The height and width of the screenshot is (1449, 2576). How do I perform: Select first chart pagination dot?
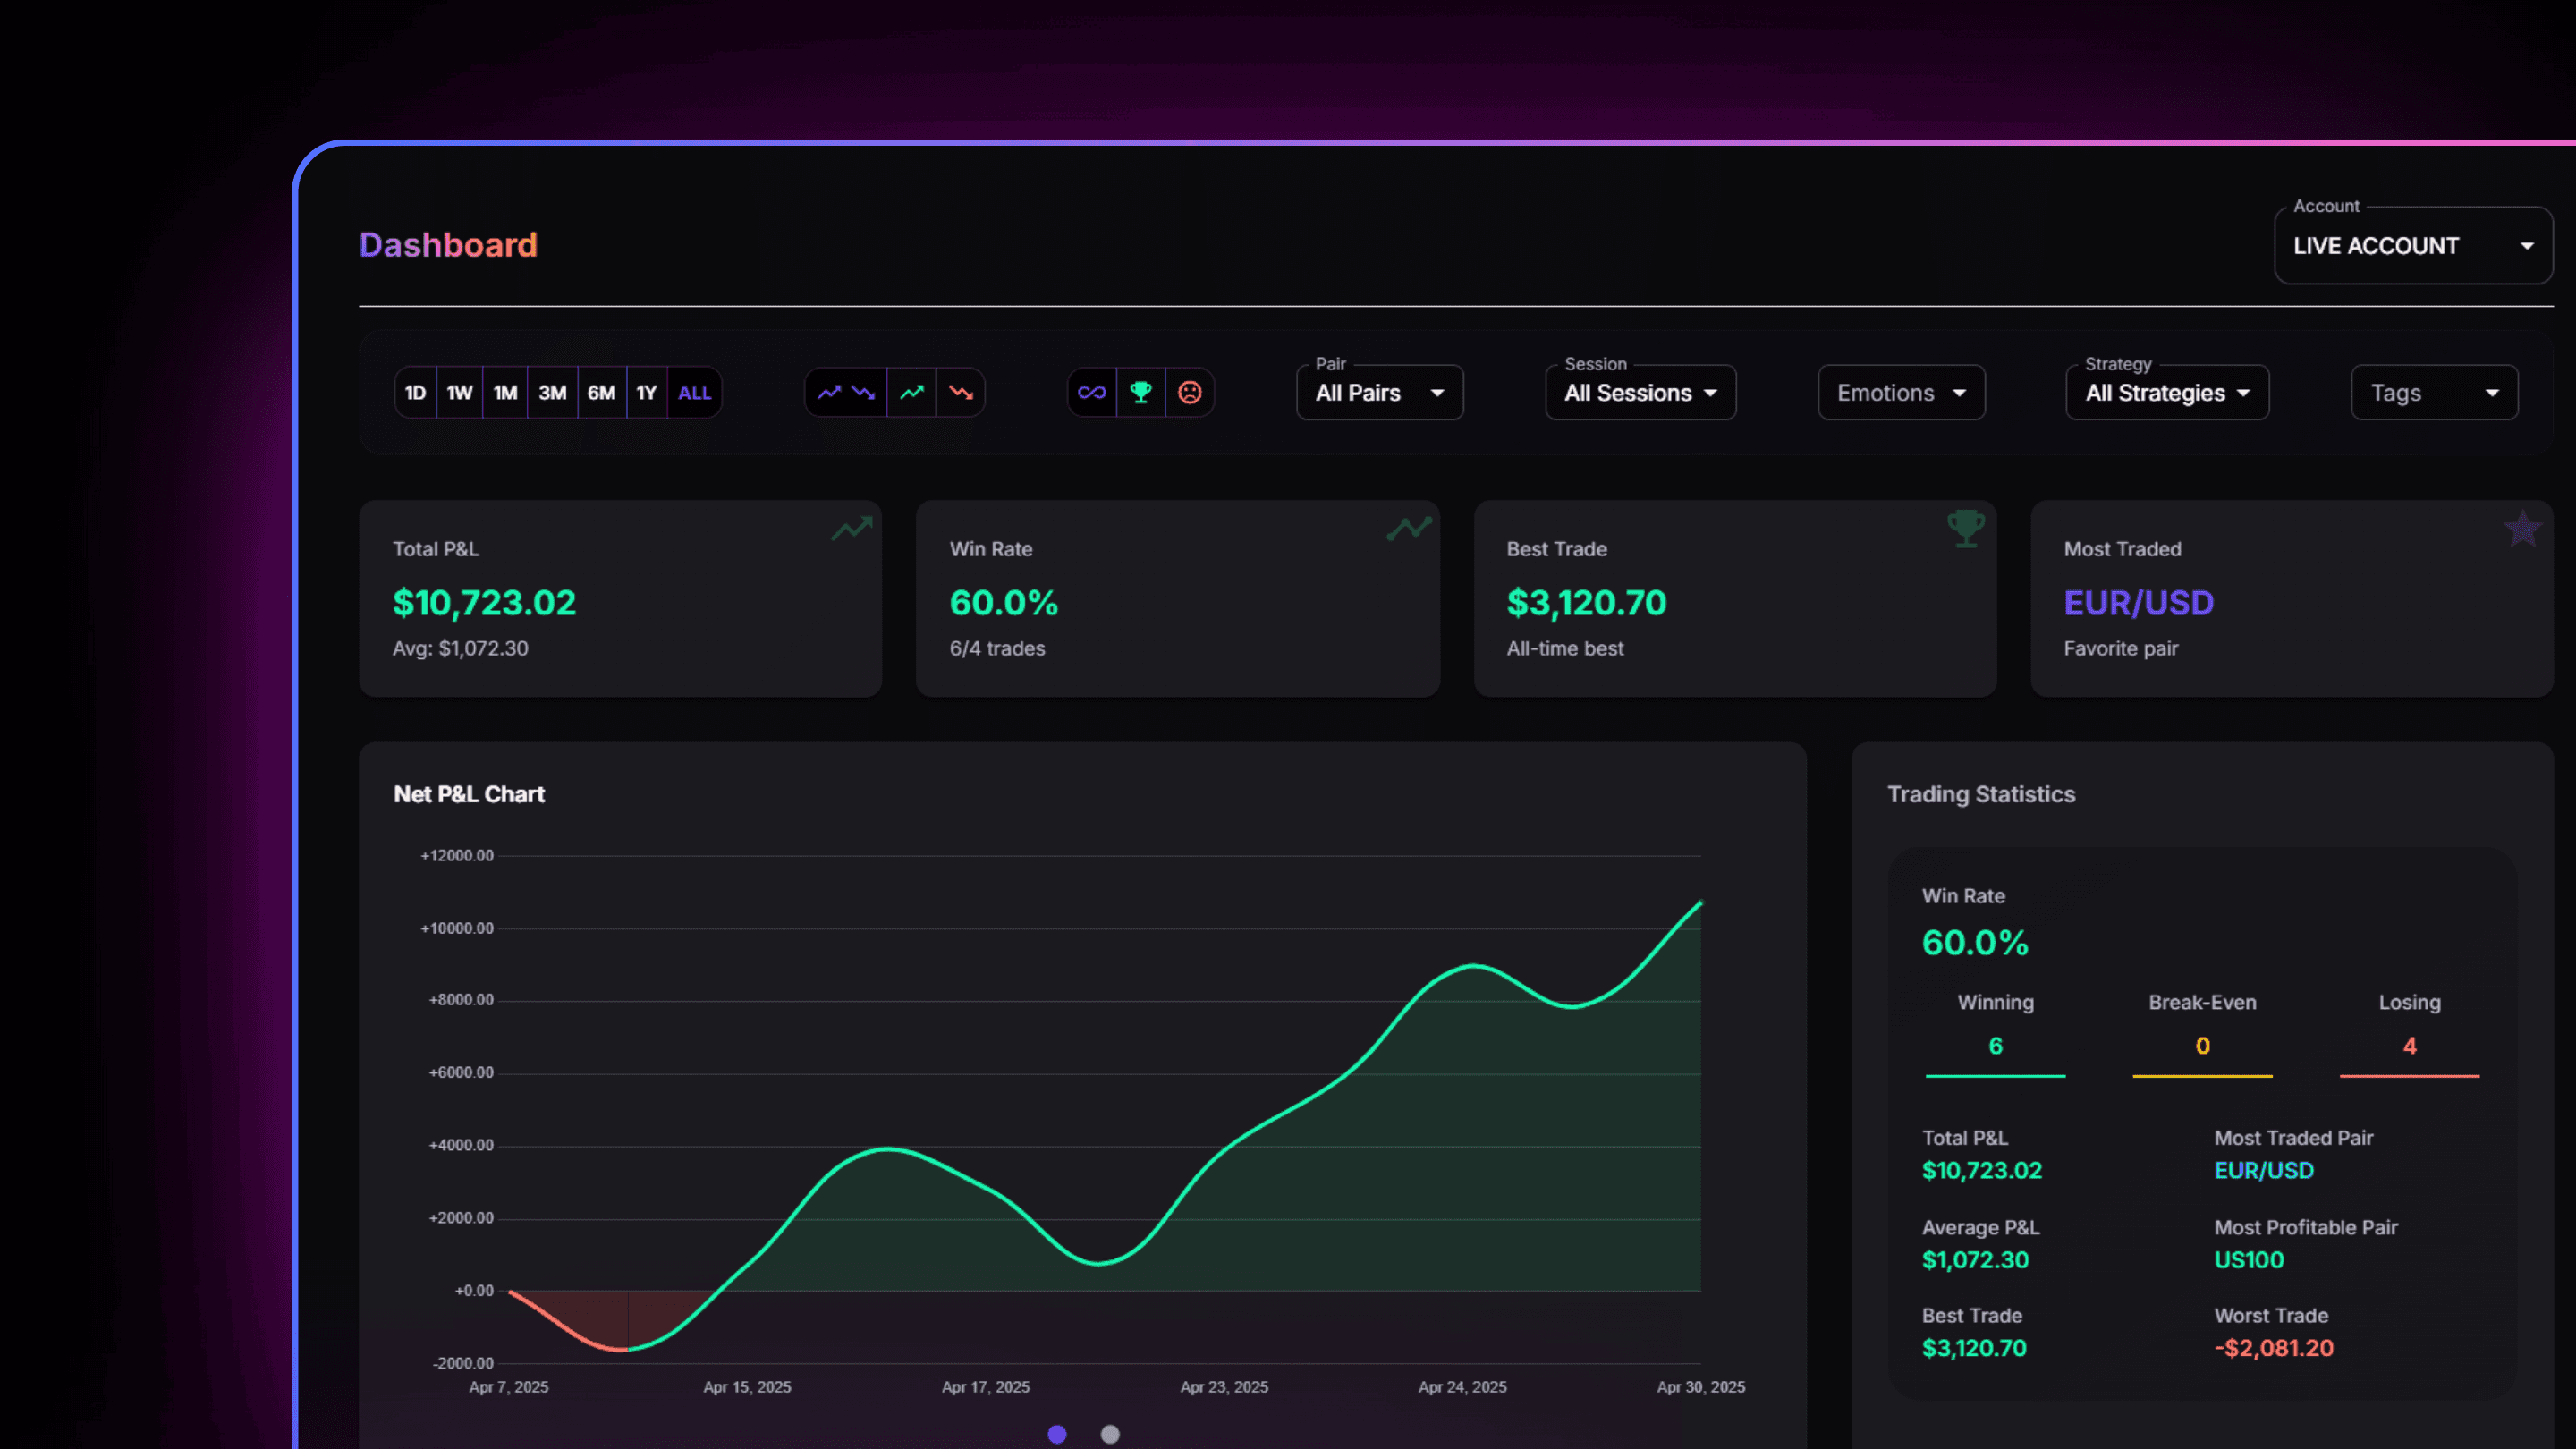click(1057, 1434)
